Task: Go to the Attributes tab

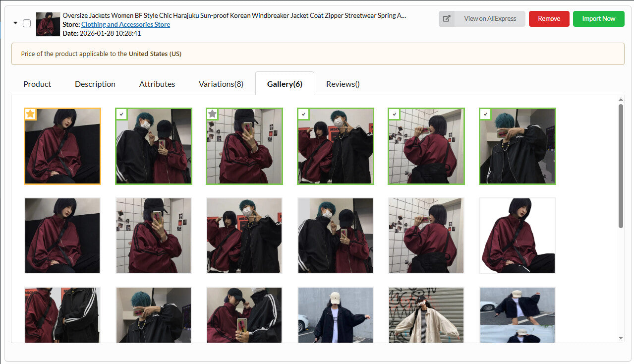Action: pyautogui.click(x=157, y=84)
